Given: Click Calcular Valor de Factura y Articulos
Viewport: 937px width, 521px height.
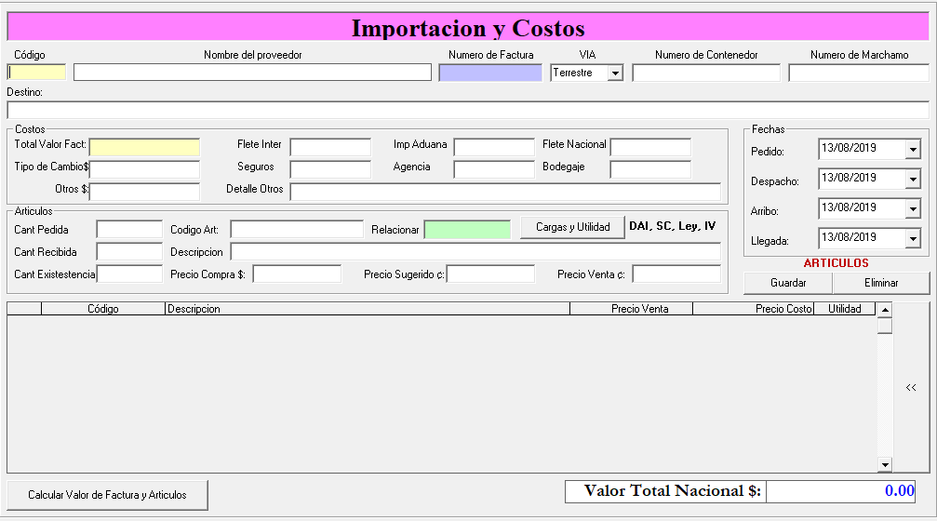Looking at the screenshot, I should click(107, 495).
